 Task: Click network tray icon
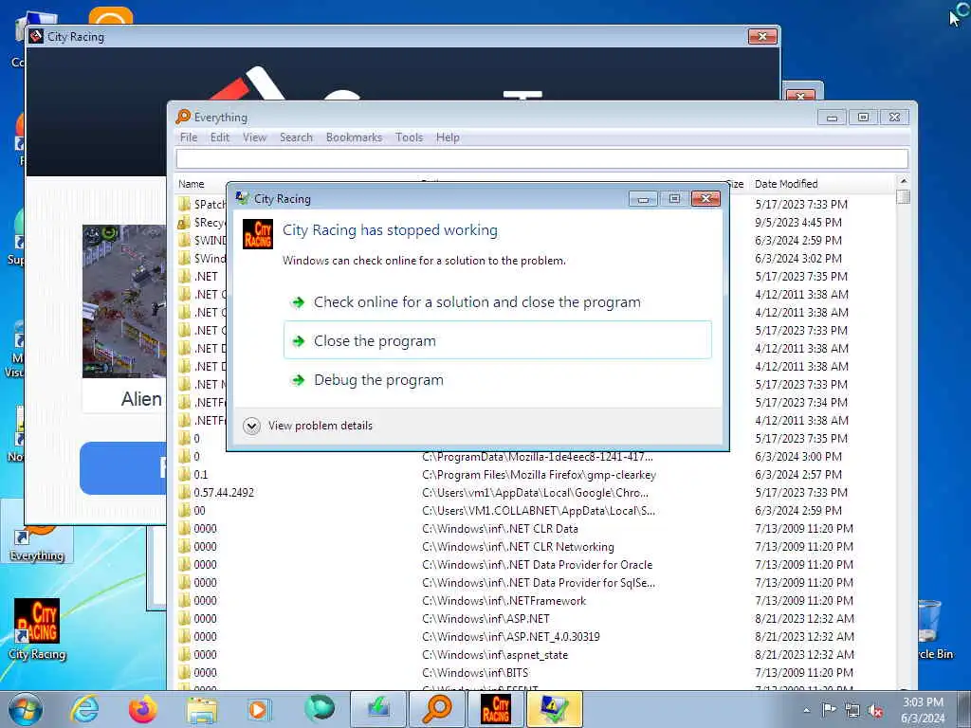click(x=852, y=711)
